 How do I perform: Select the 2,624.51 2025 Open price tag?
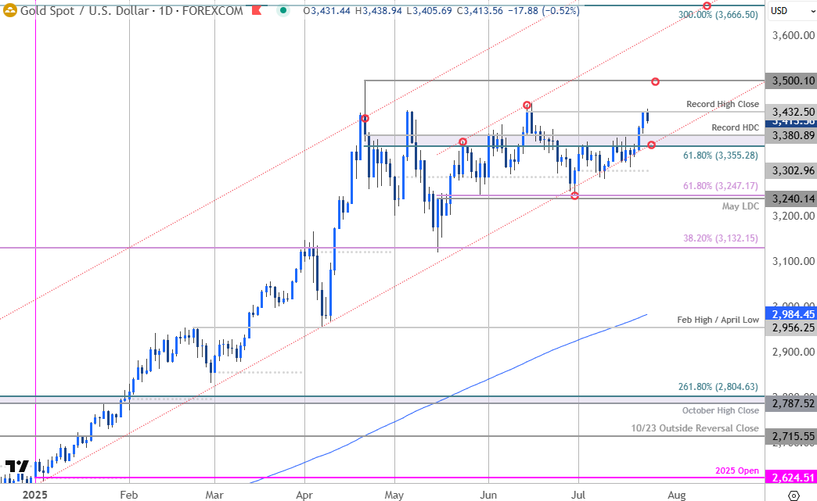point(792,478)
